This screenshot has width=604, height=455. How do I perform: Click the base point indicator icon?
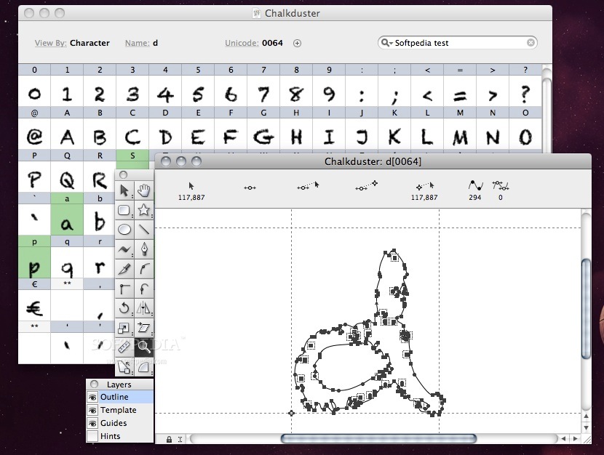click(x=250, y=188)
